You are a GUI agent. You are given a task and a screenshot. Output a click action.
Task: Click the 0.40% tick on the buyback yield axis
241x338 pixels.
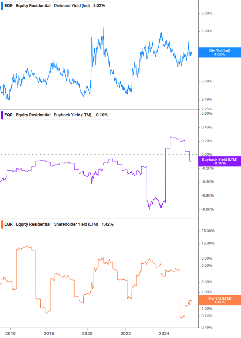pyautogui.click(x=207, y=127)
